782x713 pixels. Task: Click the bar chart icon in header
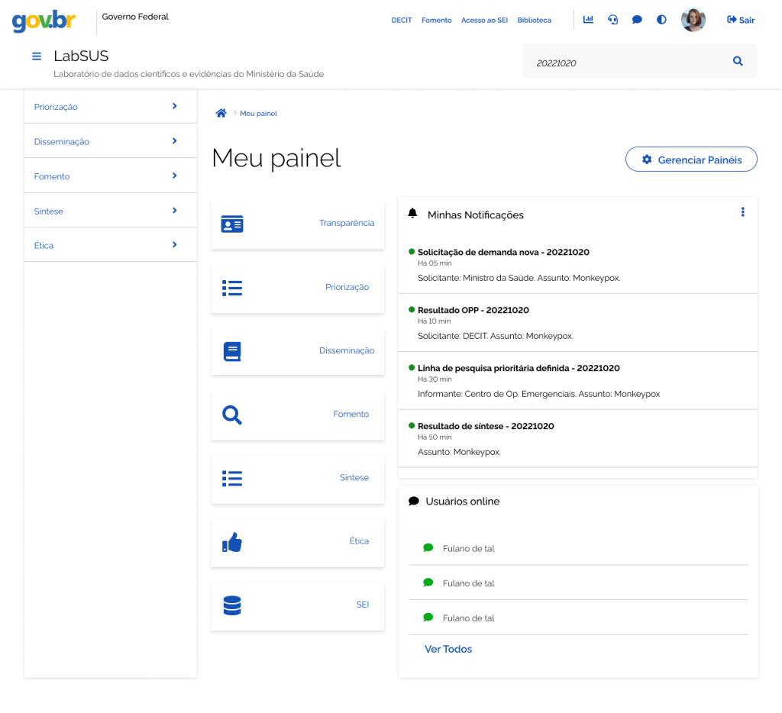pos(588,20)
